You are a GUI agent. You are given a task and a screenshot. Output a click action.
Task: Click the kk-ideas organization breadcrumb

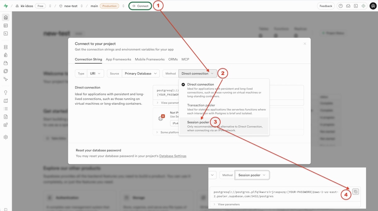24,6
